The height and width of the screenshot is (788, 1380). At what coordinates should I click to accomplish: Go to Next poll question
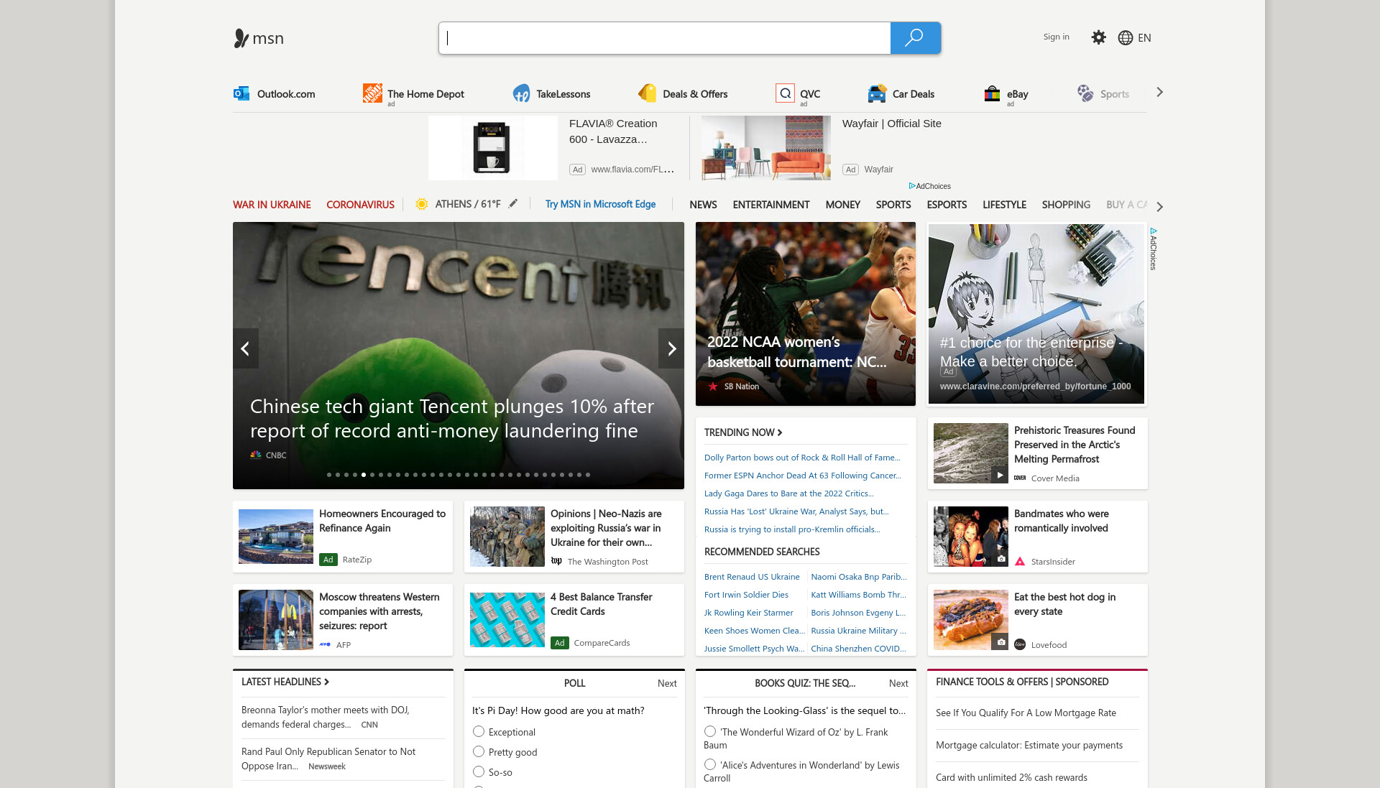click(x=667, y=683)
